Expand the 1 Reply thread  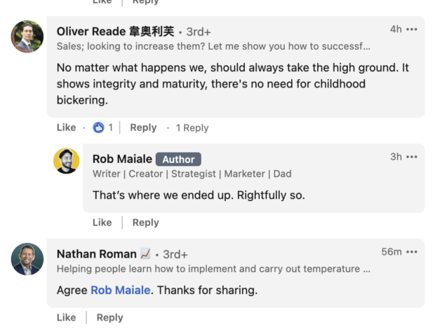pyautogui.click(x=192, y=127)
